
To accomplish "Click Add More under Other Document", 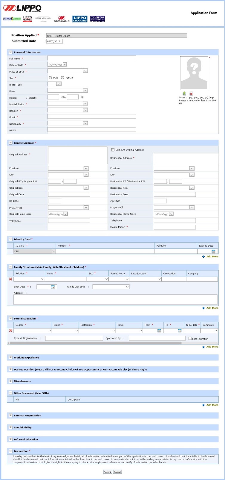I will 210,405.
